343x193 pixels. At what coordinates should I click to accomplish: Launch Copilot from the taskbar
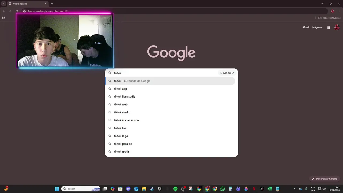pyautogui.click(x=113, y=189)
